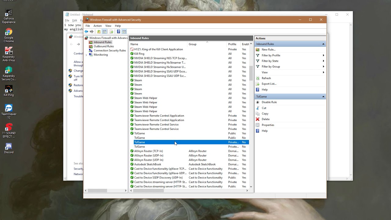Open the View submenu arrow in Actions
Image resolution: width=391 pixels, height=220 pixels.
[323, 72]
